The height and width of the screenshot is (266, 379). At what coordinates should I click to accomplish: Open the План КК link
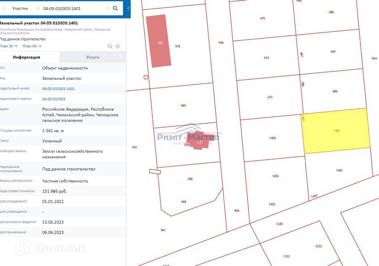(x=32, y=46)
